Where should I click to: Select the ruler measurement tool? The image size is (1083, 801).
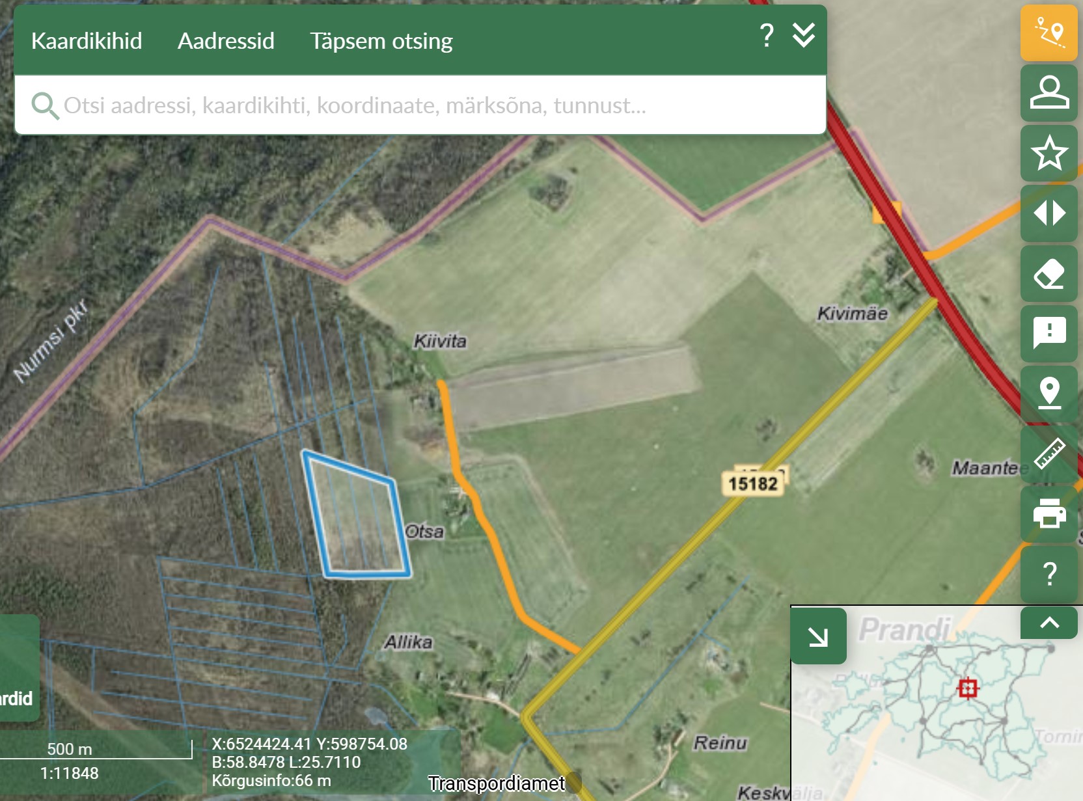click(x=1049, y=454)
